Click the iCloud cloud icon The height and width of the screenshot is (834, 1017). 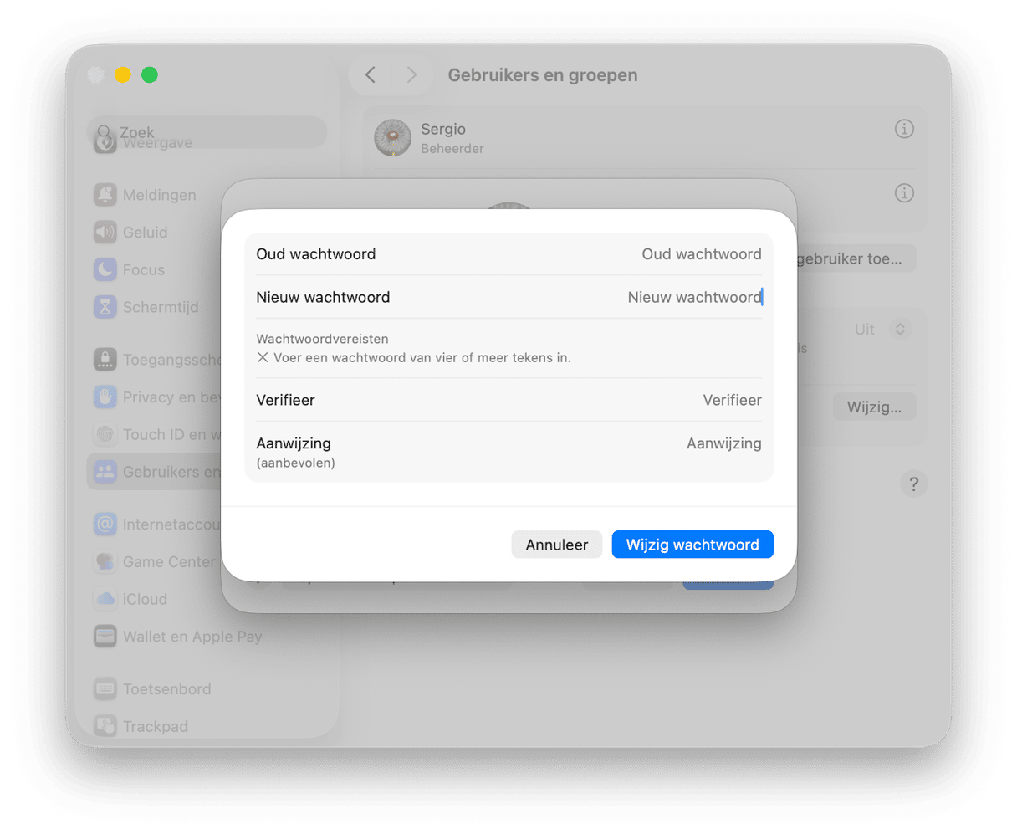point(105,599)
